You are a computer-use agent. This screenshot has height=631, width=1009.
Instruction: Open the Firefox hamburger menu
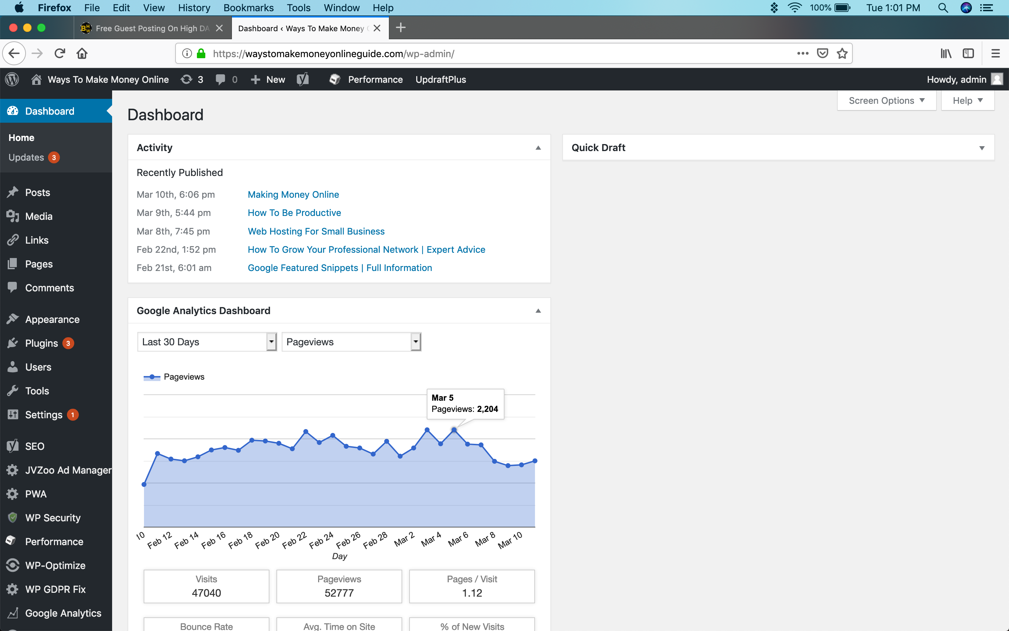996,53
